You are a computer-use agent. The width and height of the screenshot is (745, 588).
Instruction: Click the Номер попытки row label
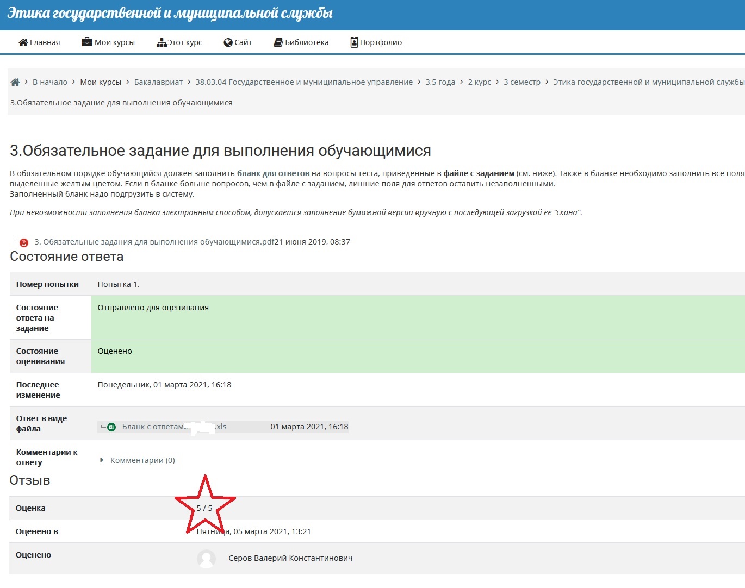[47, 284]
